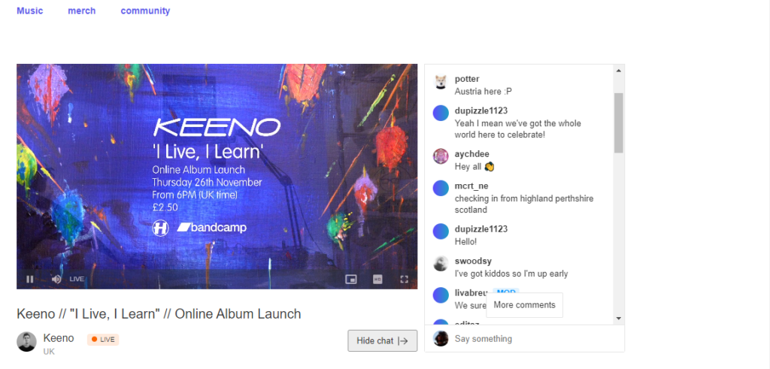Click swoodsy's avatar in chat
This screenshot has width=770, height=369.
tap(441, 264)
